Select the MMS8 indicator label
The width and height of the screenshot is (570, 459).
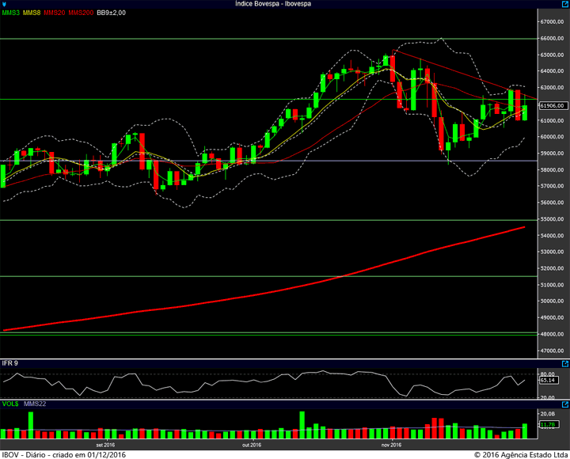(x=32, y=13)
